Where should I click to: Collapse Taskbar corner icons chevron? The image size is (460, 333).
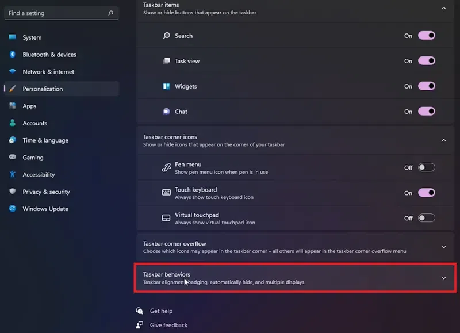click(443, 140)
